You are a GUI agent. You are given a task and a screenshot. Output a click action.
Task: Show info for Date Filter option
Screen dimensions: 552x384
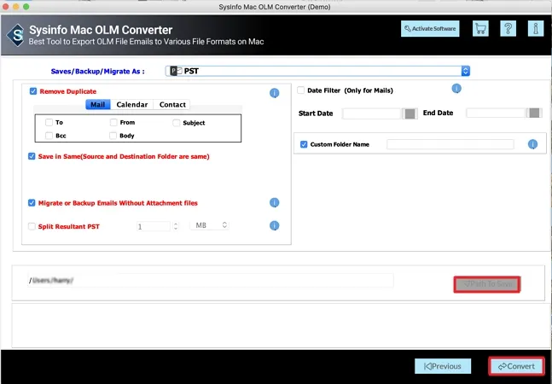click(456, 89)
